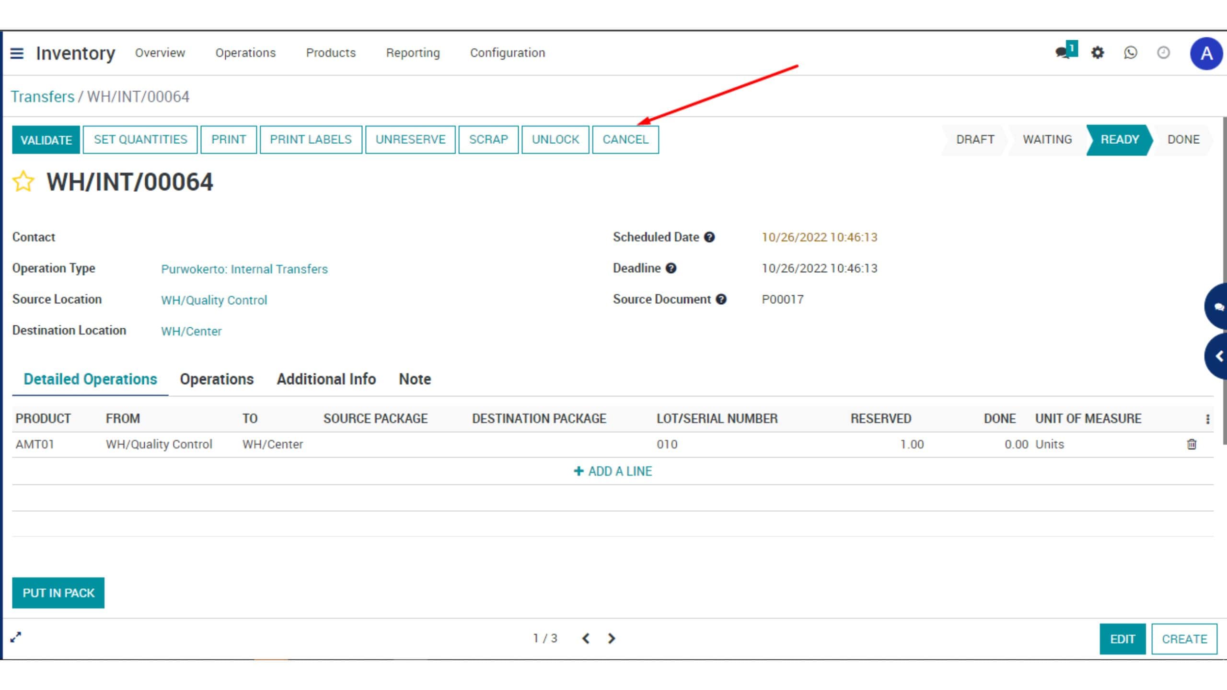This screenshot has height=690, width=1227.
Task: Click the debug gear settings icon
Action: coord(1098,52)
